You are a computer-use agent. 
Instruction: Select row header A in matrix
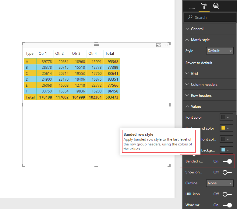[30, 61]
